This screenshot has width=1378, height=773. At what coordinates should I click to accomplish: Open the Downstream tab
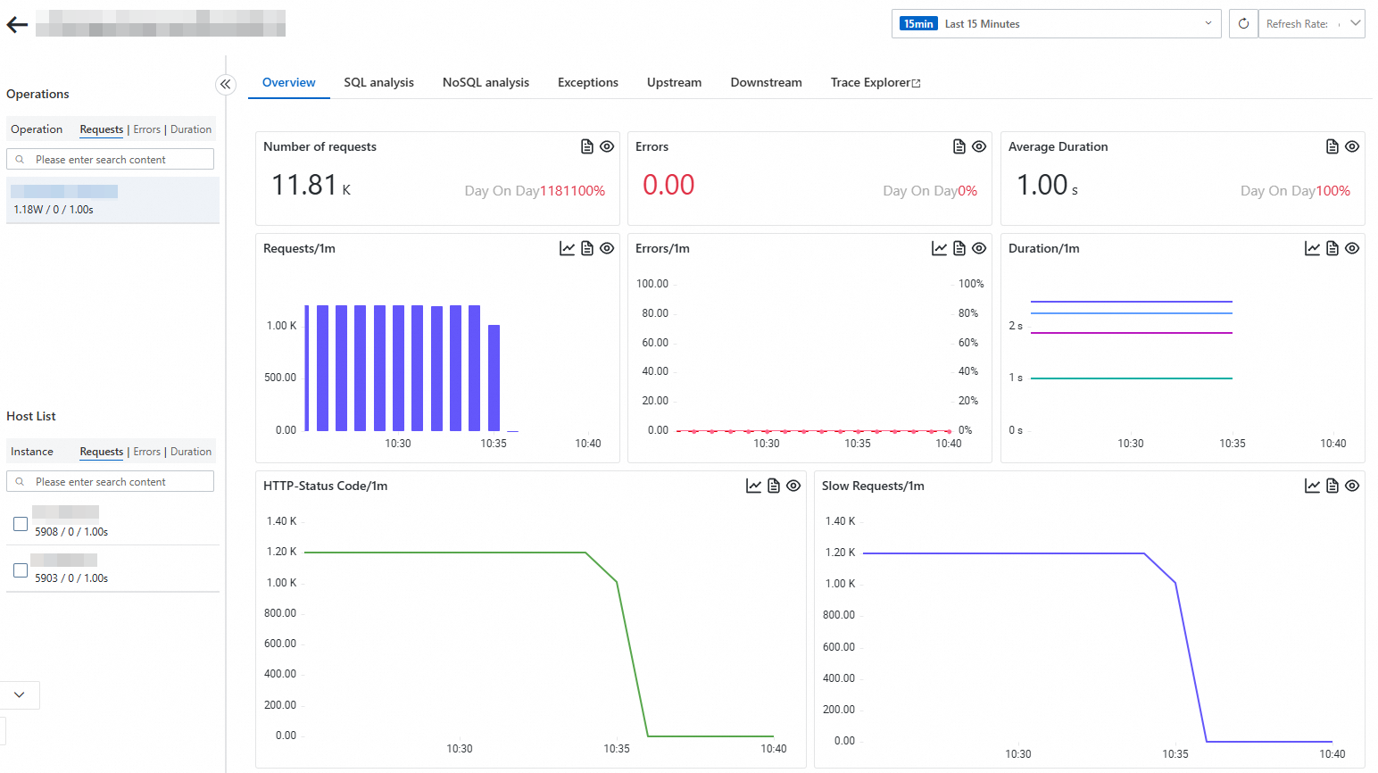click(x=767, y=82)
